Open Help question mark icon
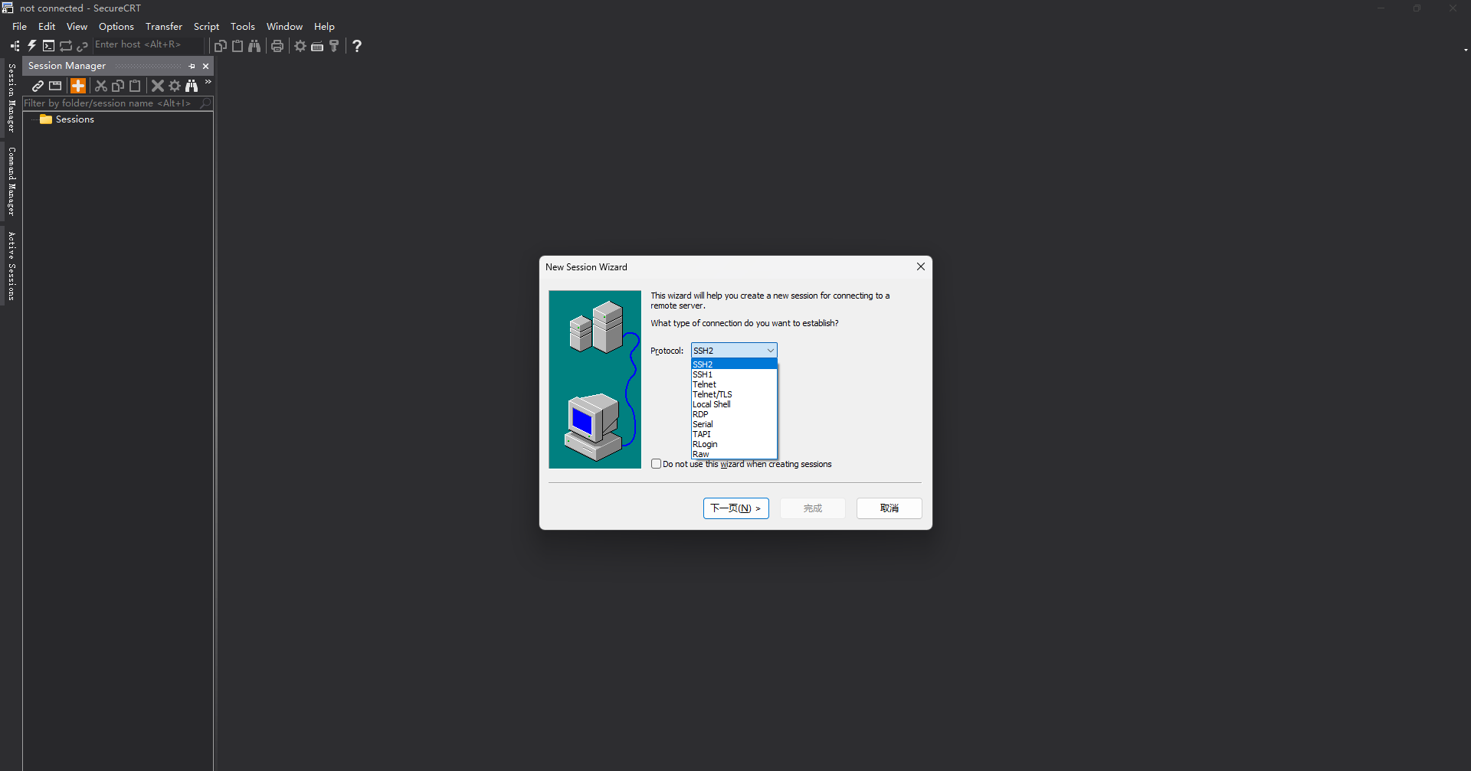 click(x=357, y=46)
